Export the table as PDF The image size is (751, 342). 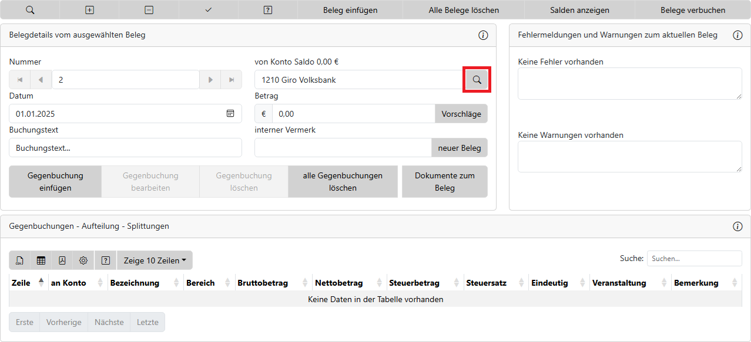[62, 260]
